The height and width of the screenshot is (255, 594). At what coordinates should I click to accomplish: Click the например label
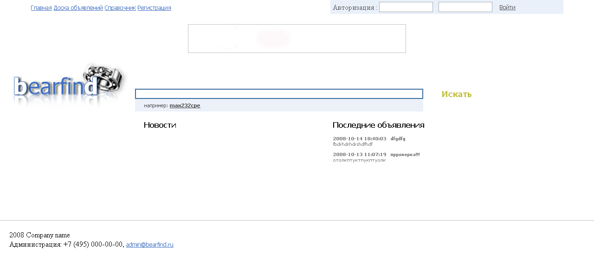pos(156,106)
